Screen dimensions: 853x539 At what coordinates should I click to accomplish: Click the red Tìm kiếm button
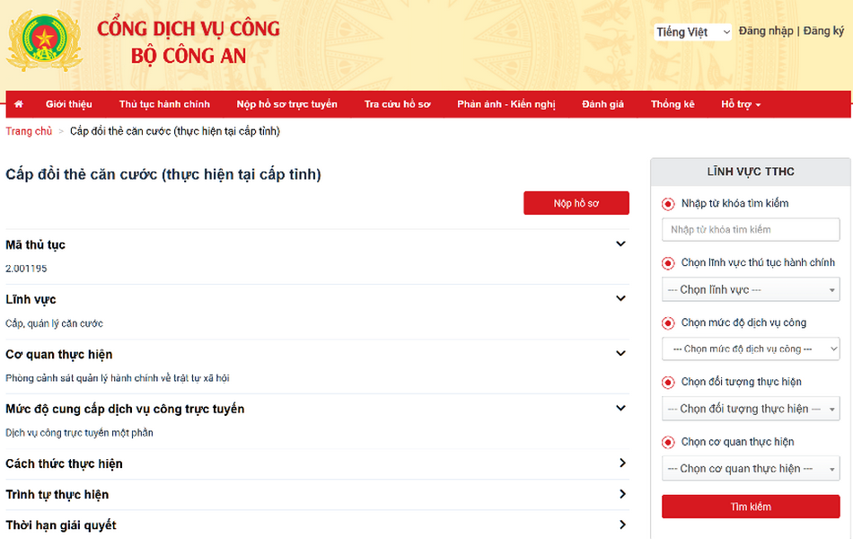click(751, 507)
